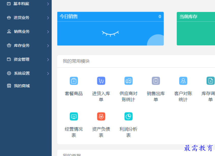Click the 资产负债表 label
The image size is (215, 156).
point(101,132)
